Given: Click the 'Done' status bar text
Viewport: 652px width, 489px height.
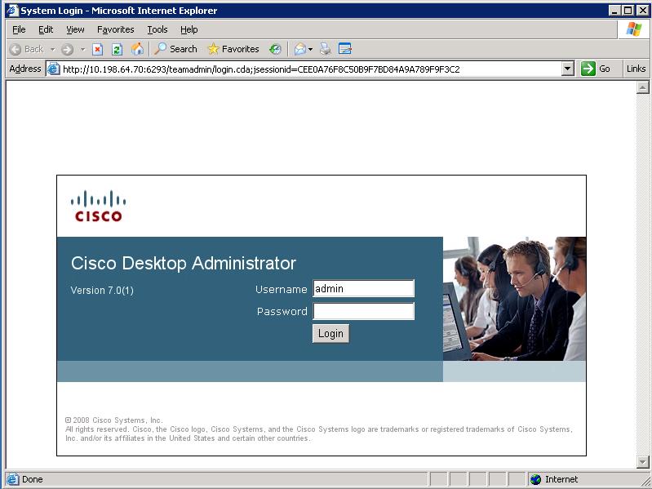Looking at the screenshot, I should click(x=33, y=479).
